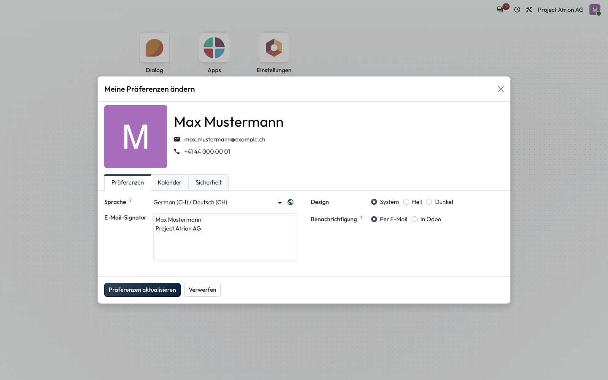Screen dimensions: 608x380
Task: Switch to the Kalender tab
Action: pos(170,182)
